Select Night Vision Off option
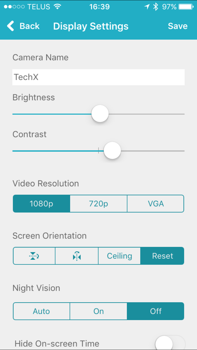 tap(155, 311)
